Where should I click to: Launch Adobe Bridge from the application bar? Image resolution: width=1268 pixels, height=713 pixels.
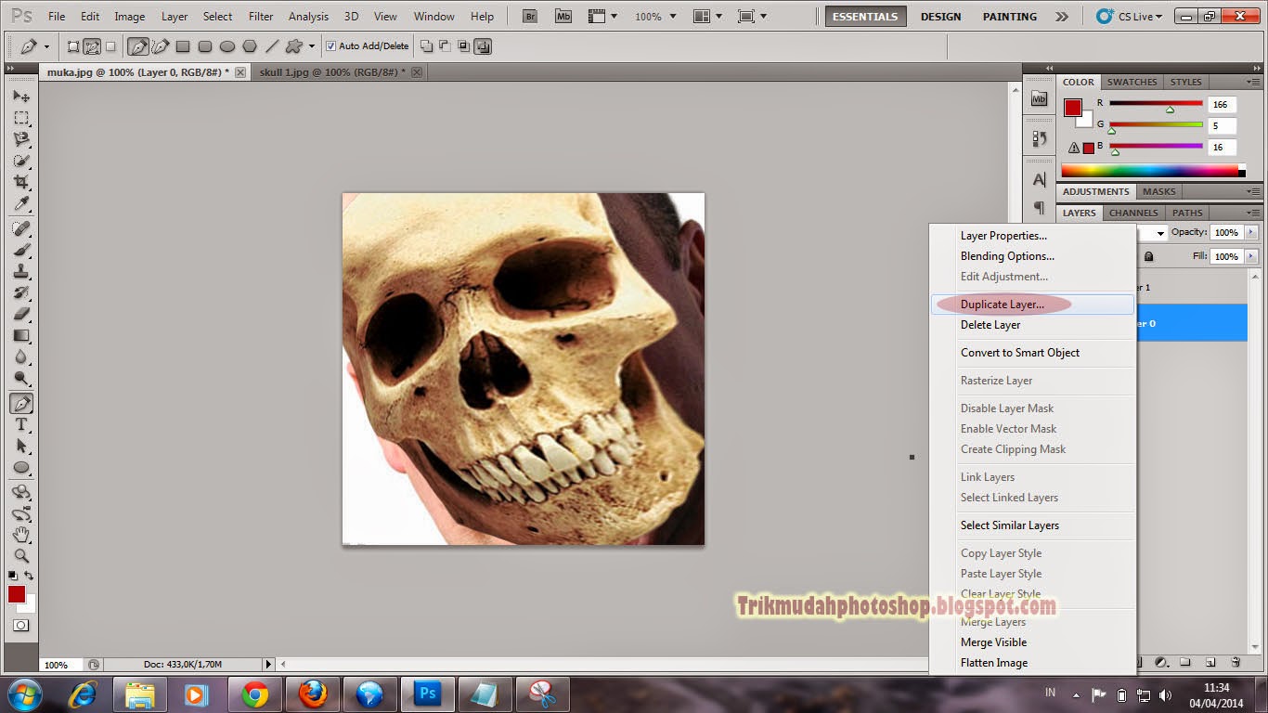[x=530, y=16]
